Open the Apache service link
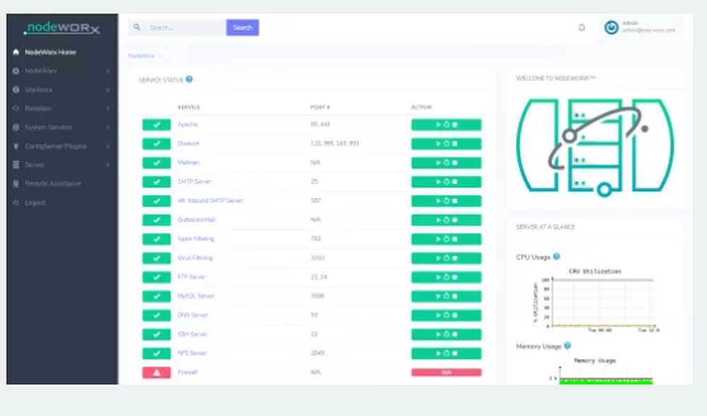Viewport: 707px width, 416px height. point(187,124)
